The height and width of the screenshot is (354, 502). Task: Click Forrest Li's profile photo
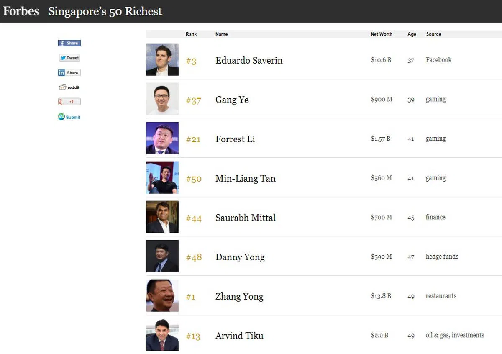(162, 138)
